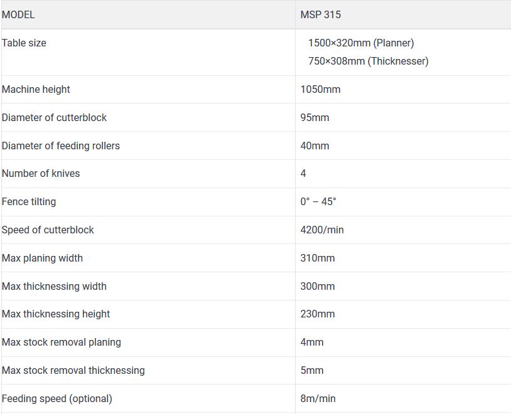Select the Machine height label
The width and height of the screenshot is (511, 414).
point(36,89)
